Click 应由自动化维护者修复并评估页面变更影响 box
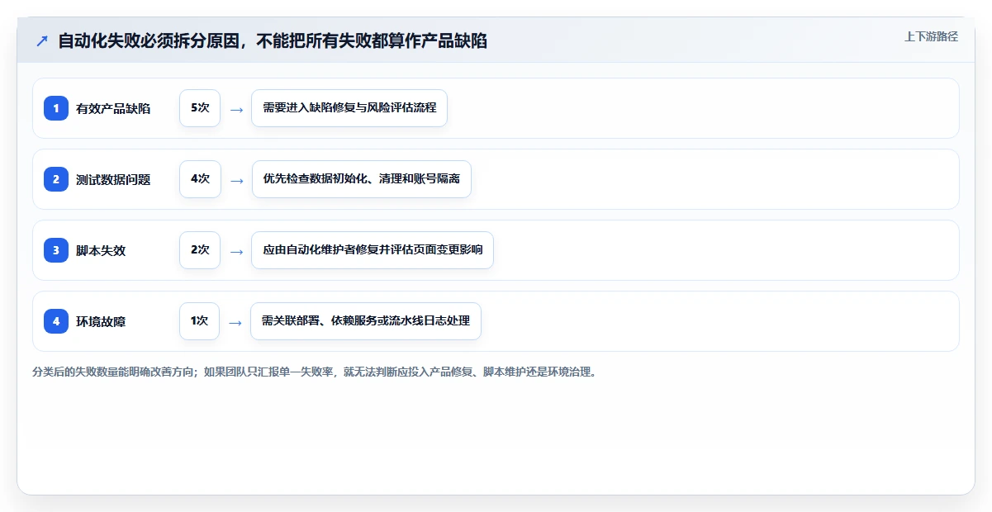 point(373,250)
